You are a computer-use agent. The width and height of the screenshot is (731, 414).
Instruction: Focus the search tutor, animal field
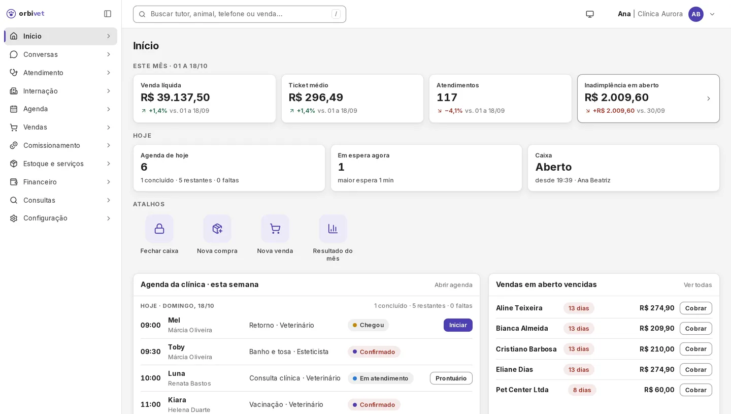[240, 14]
